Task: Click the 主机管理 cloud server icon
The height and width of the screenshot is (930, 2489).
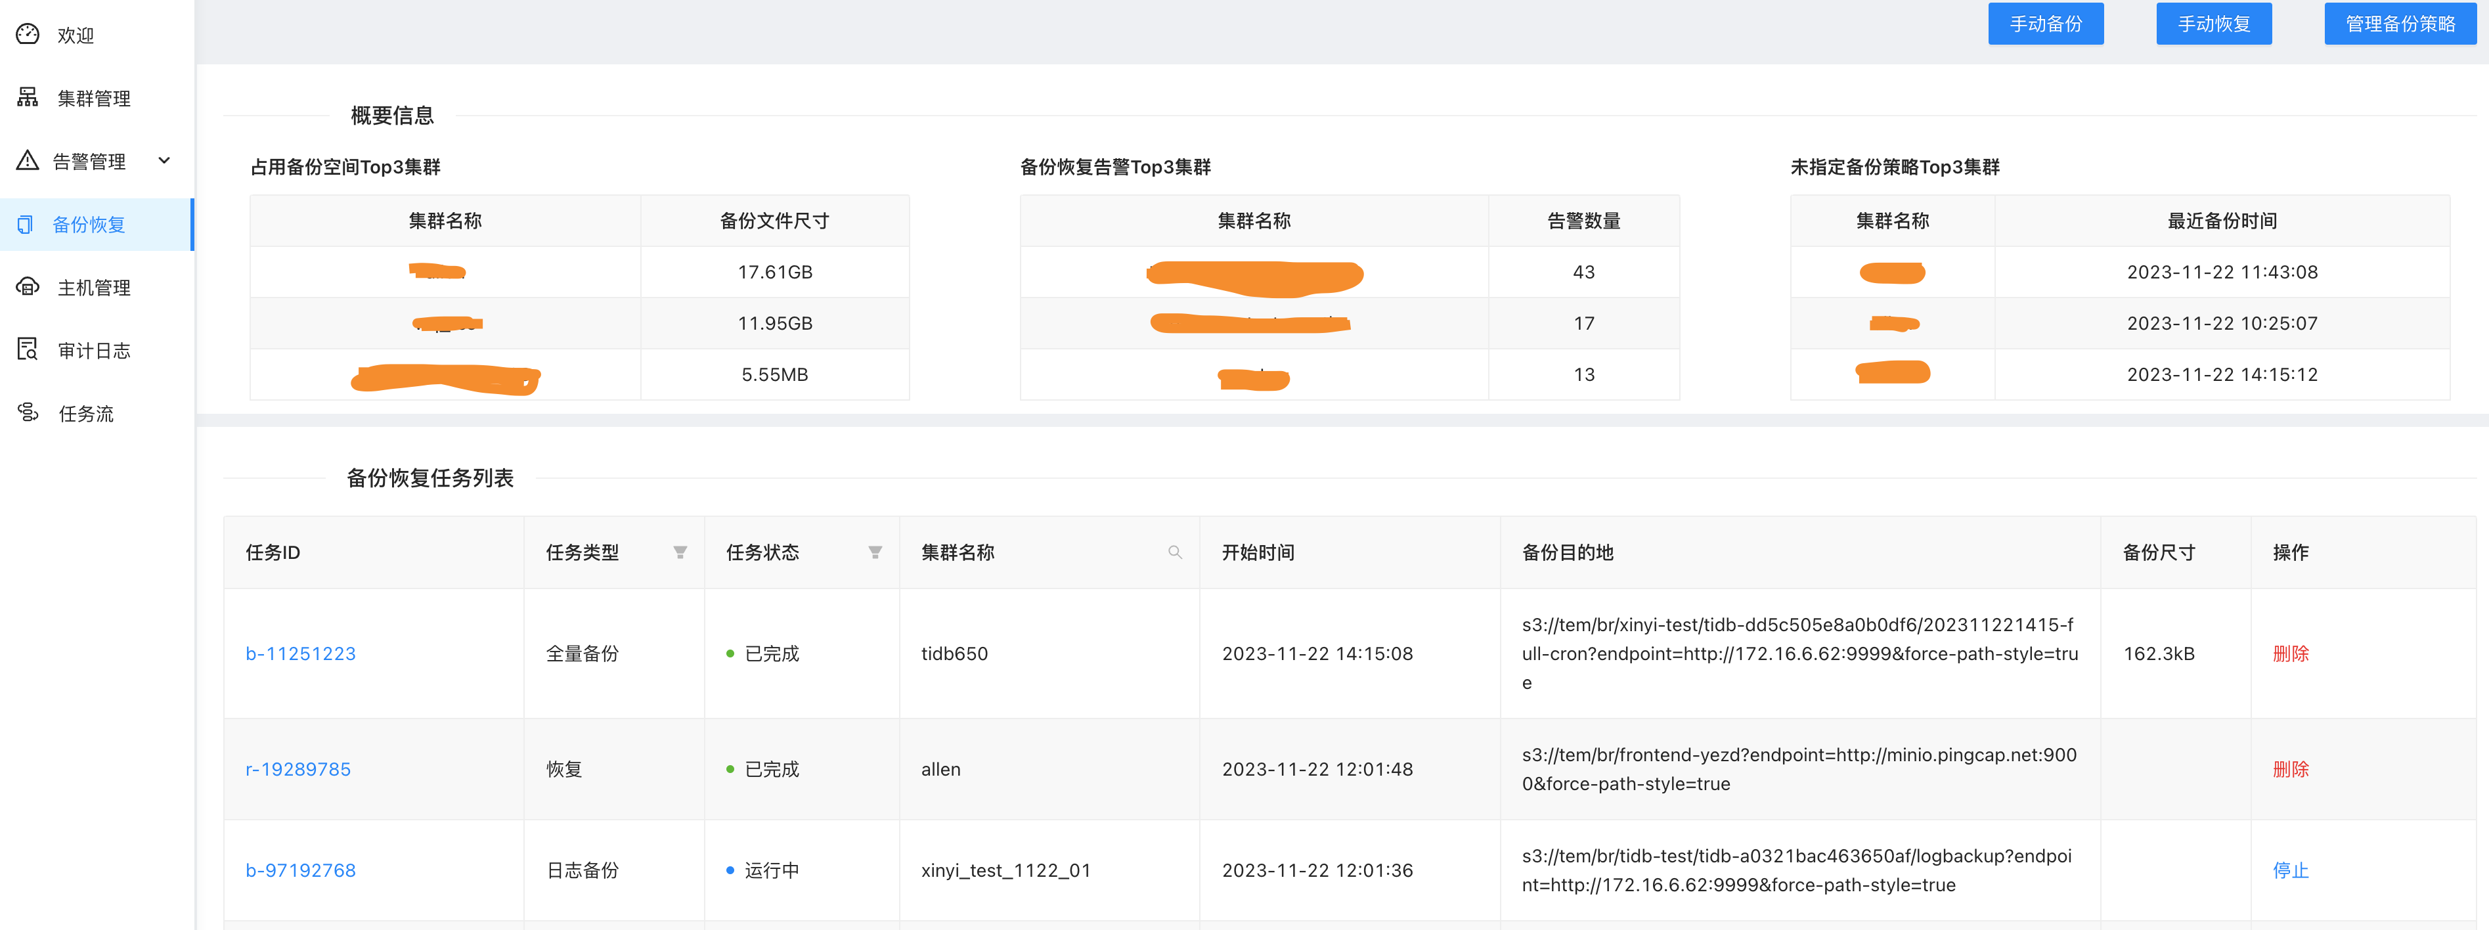Action: 28,287
